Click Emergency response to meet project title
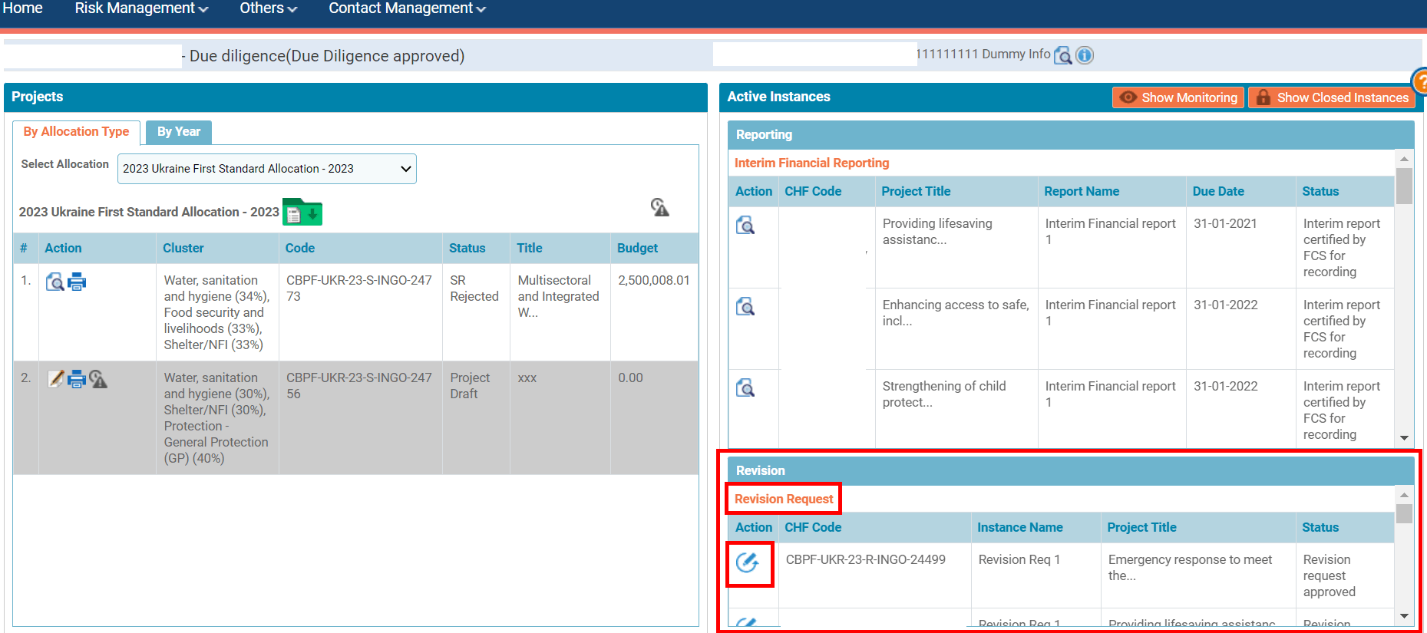The height and width of the screenshot is (633, 1427). 1190,568
